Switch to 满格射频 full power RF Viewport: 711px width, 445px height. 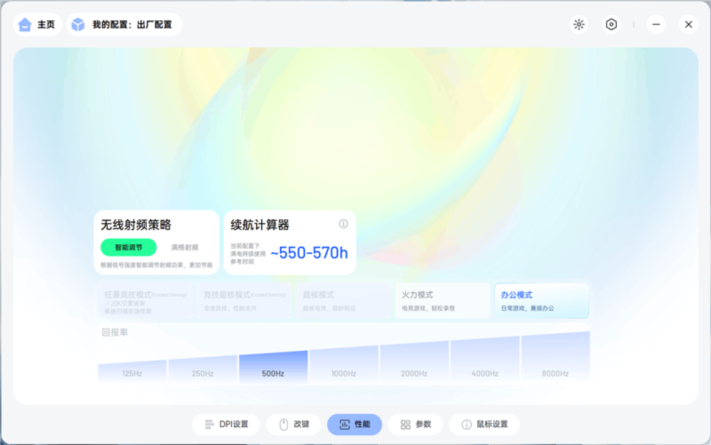tap(184, 248)
